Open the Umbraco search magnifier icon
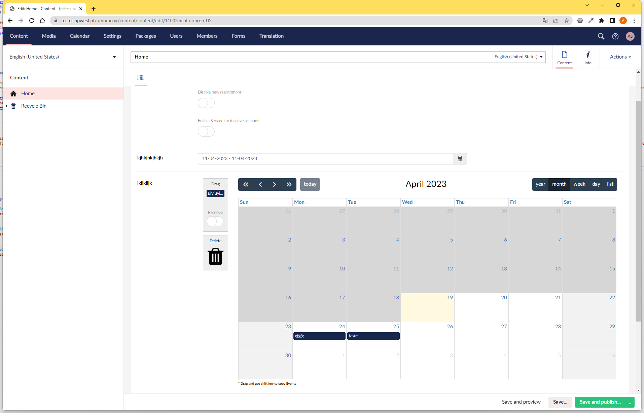The image size is (644, 413). (x=601, y=36)
